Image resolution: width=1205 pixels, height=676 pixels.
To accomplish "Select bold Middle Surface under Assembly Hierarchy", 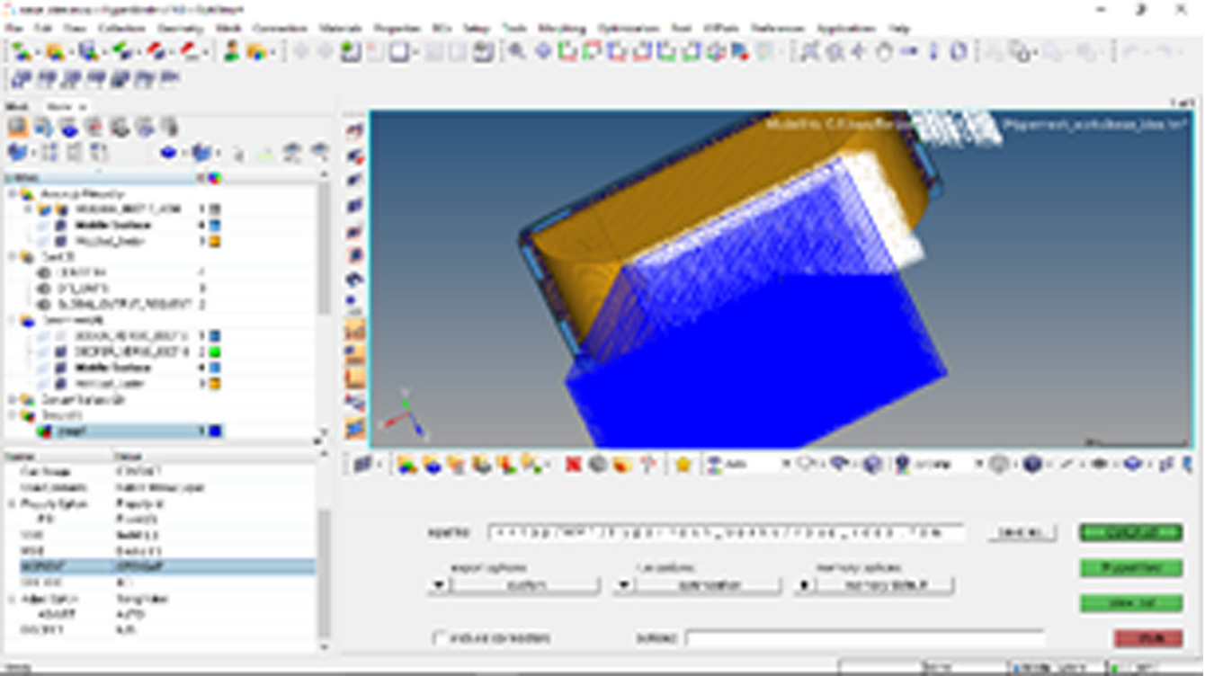I will pyautogui.click(x=112, y=225).
